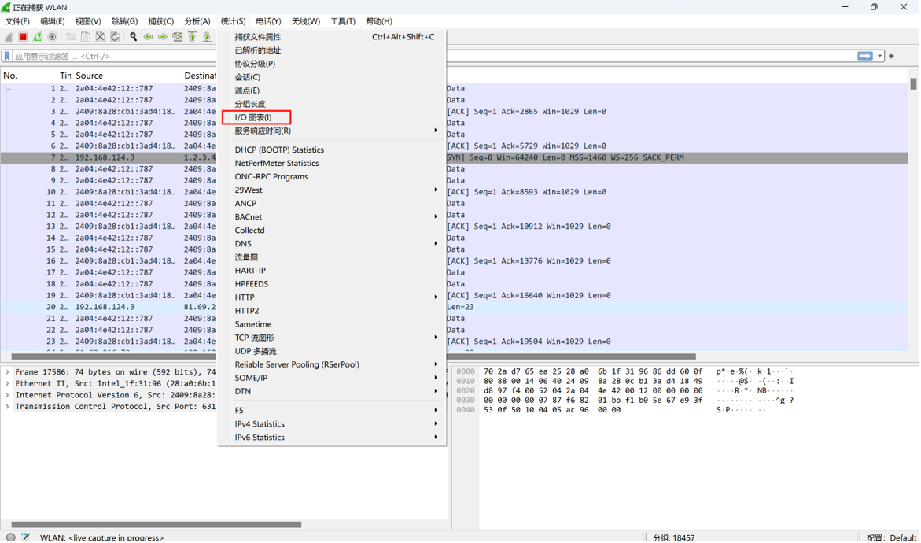Expand the Transmission Control Protocol row

tap(7, 407)
